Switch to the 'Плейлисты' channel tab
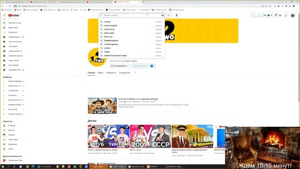300x169 pixels. tap(111, 73)
